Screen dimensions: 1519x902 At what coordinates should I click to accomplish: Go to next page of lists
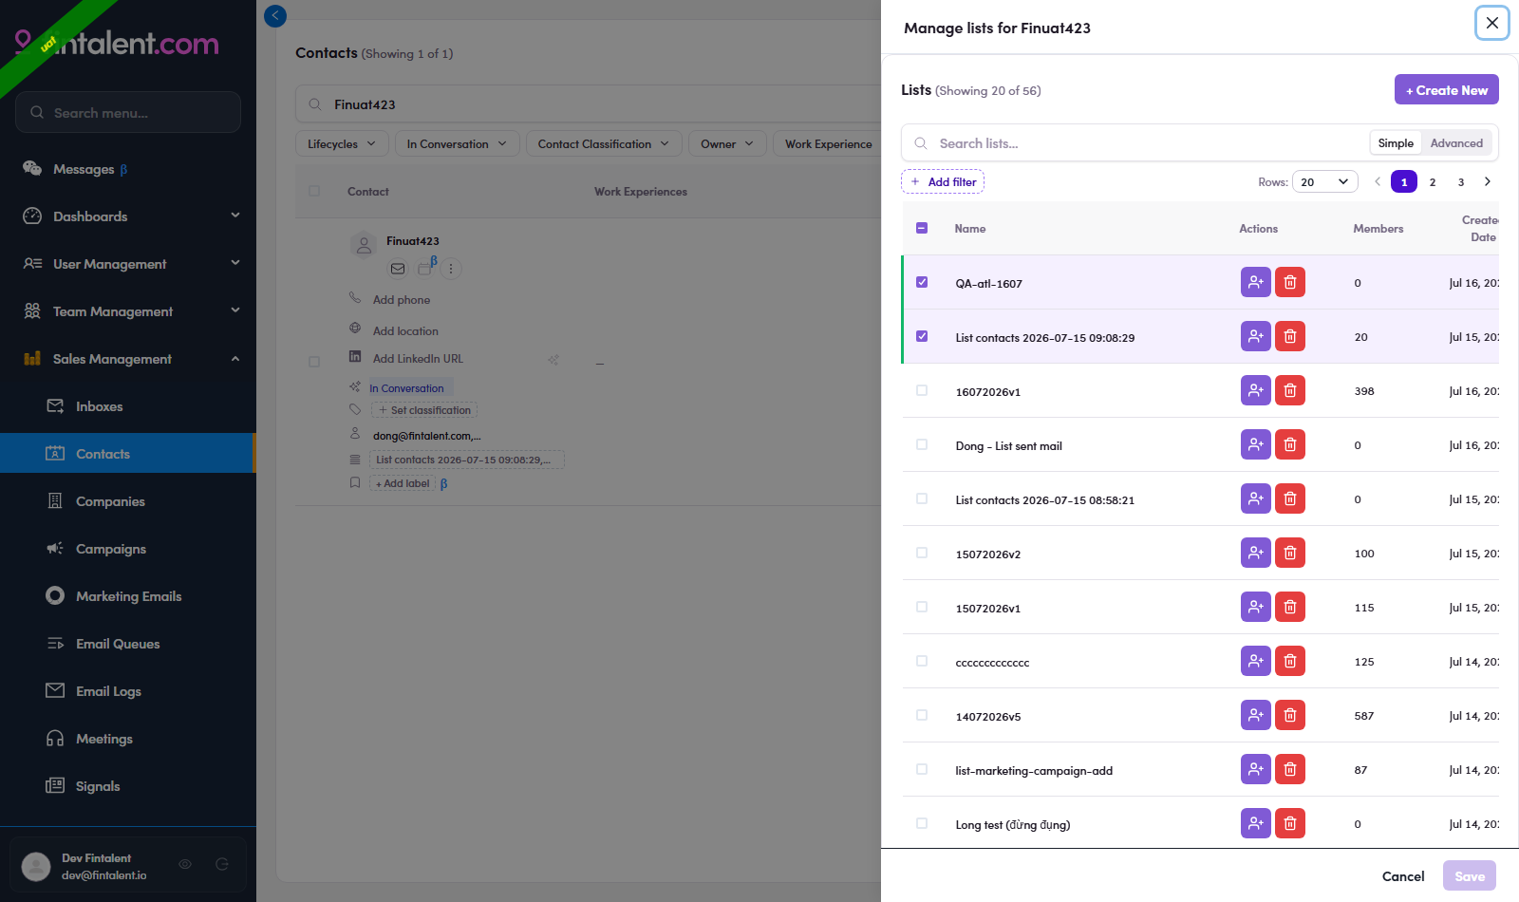(1488, 181)
